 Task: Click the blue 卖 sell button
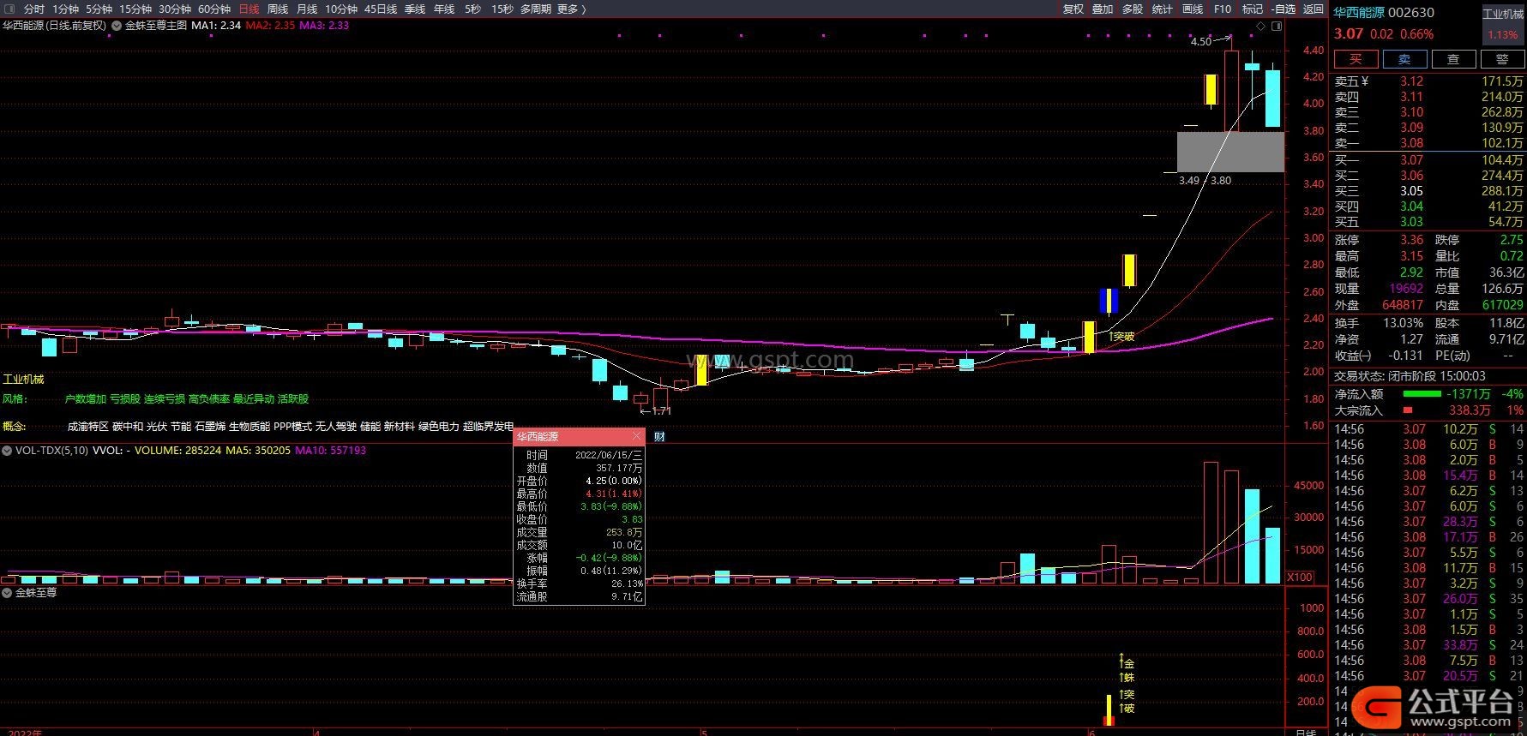pyautogui.click(x=1404, y=59)
